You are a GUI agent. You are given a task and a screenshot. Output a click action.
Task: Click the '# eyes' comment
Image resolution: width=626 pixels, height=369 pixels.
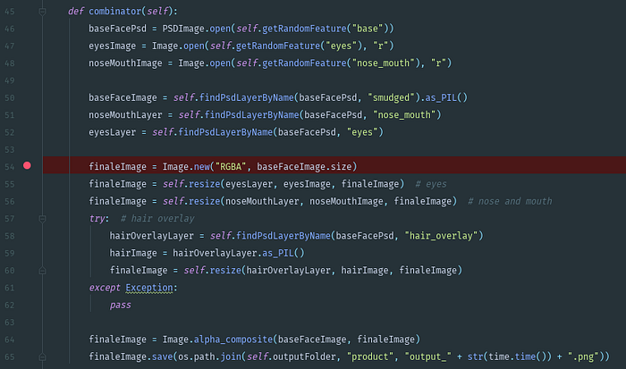(x=430, y=183)
